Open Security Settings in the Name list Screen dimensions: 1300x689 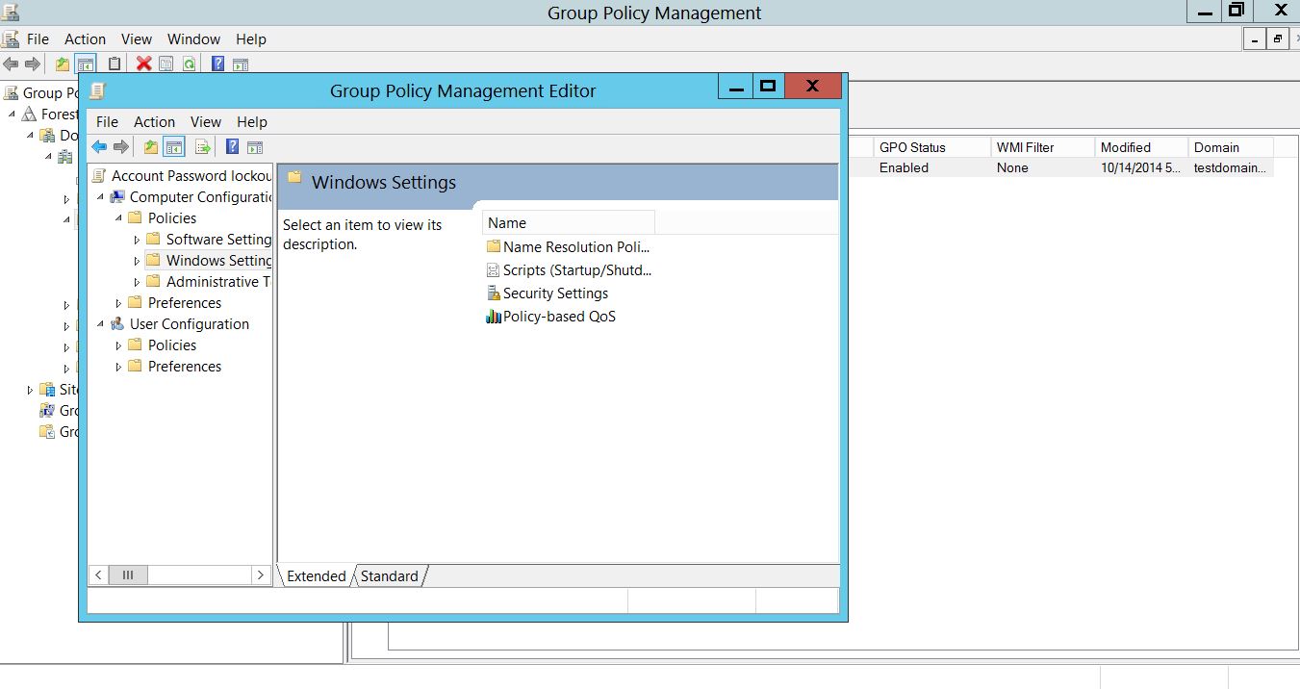548,293
